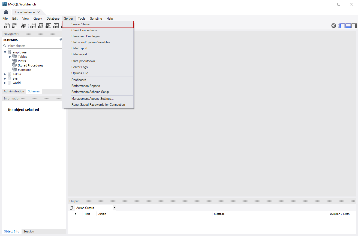Select Server Status from the menu

[x=80, y=24]
